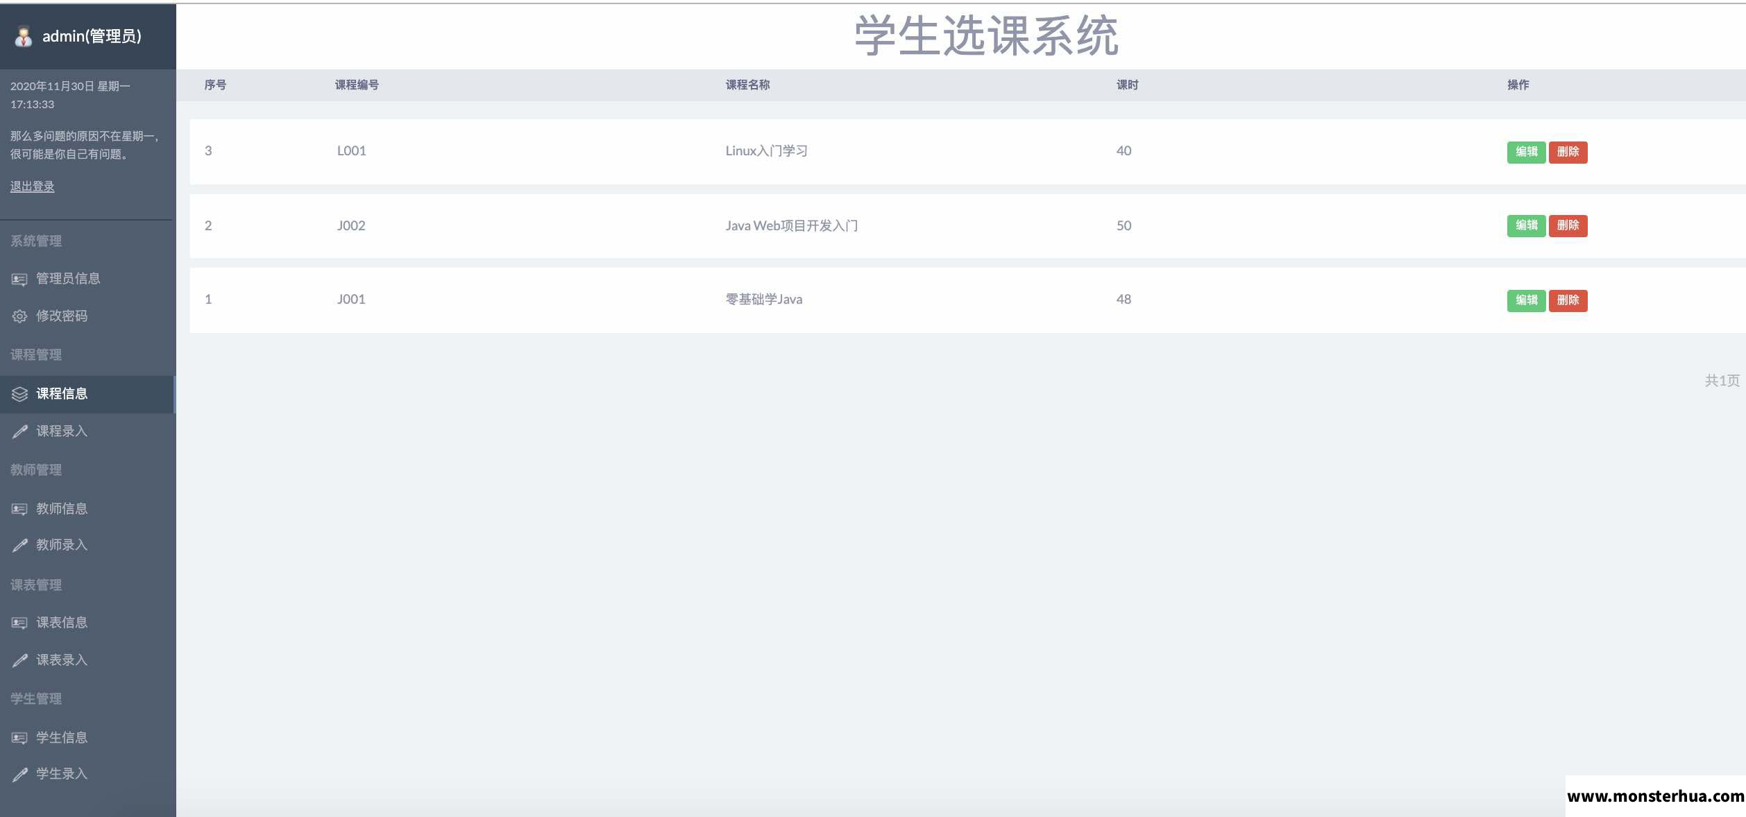Screen dimensions: 1746x817
Task: Click the 课时 column header
Action: coord(1127,85)
